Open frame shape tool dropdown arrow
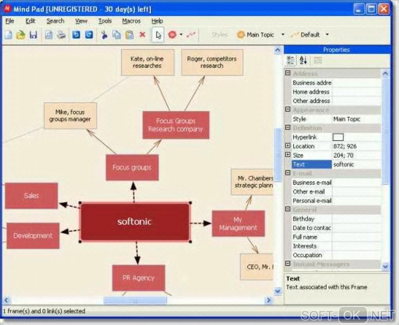 (181, 35)
